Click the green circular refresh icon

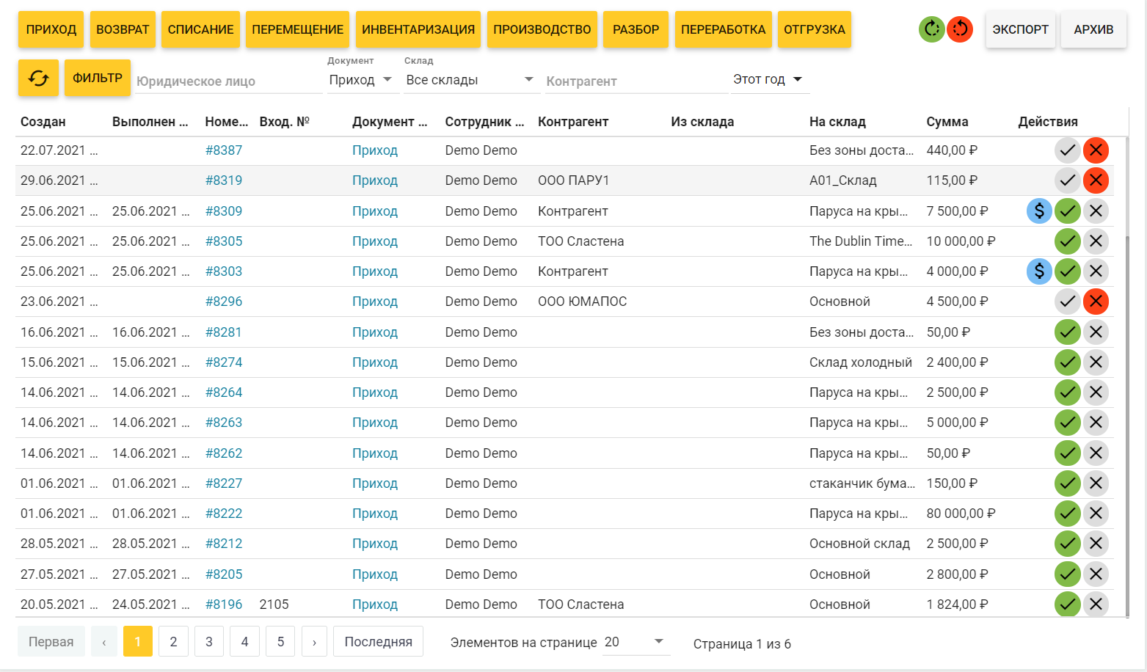tap(932, 29)
